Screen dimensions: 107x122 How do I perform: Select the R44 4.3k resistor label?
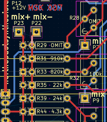click(50, 112)
